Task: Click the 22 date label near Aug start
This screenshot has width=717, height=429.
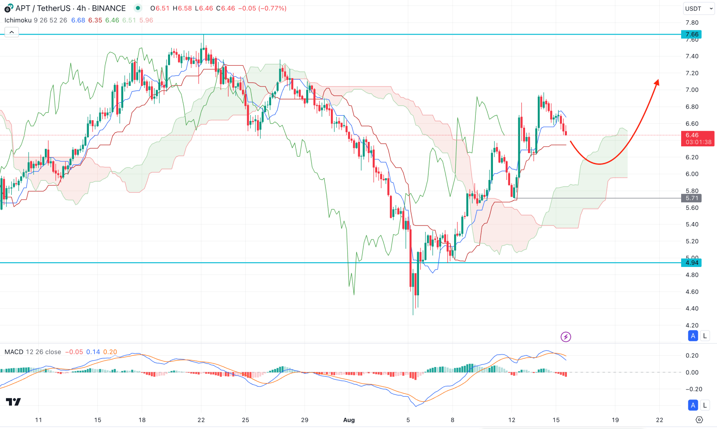Action: (x=201, y=420)
